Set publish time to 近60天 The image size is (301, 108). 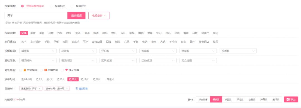[85, 79]
